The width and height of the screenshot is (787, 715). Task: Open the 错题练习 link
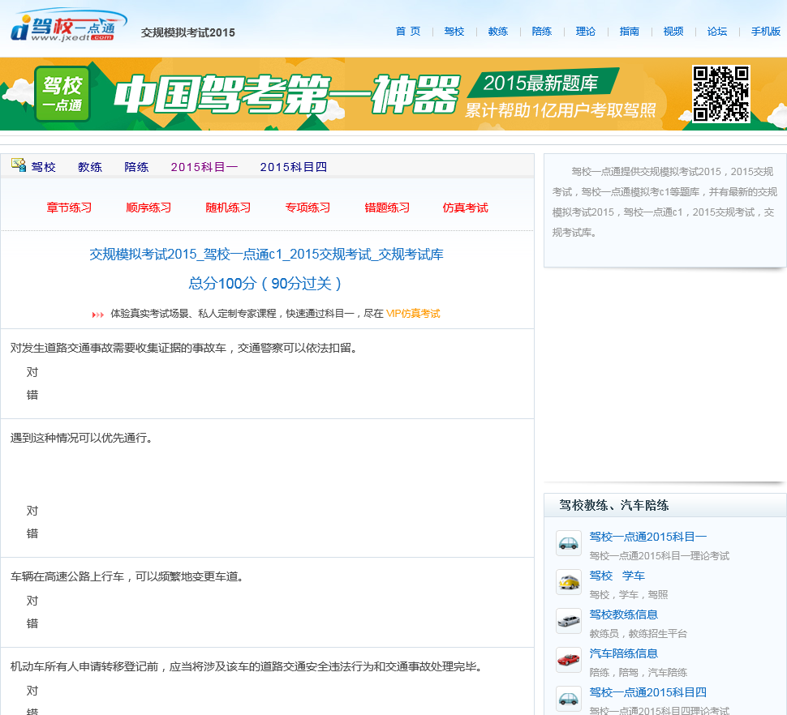pos(387,208)
